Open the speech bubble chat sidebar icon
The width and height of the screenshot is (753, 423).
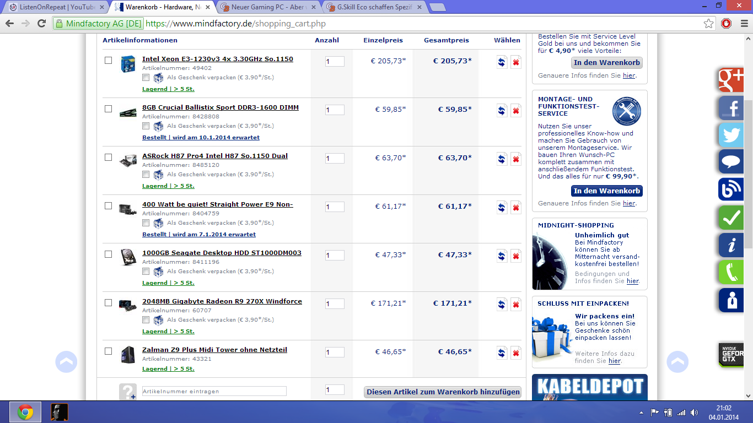point(731,162)
